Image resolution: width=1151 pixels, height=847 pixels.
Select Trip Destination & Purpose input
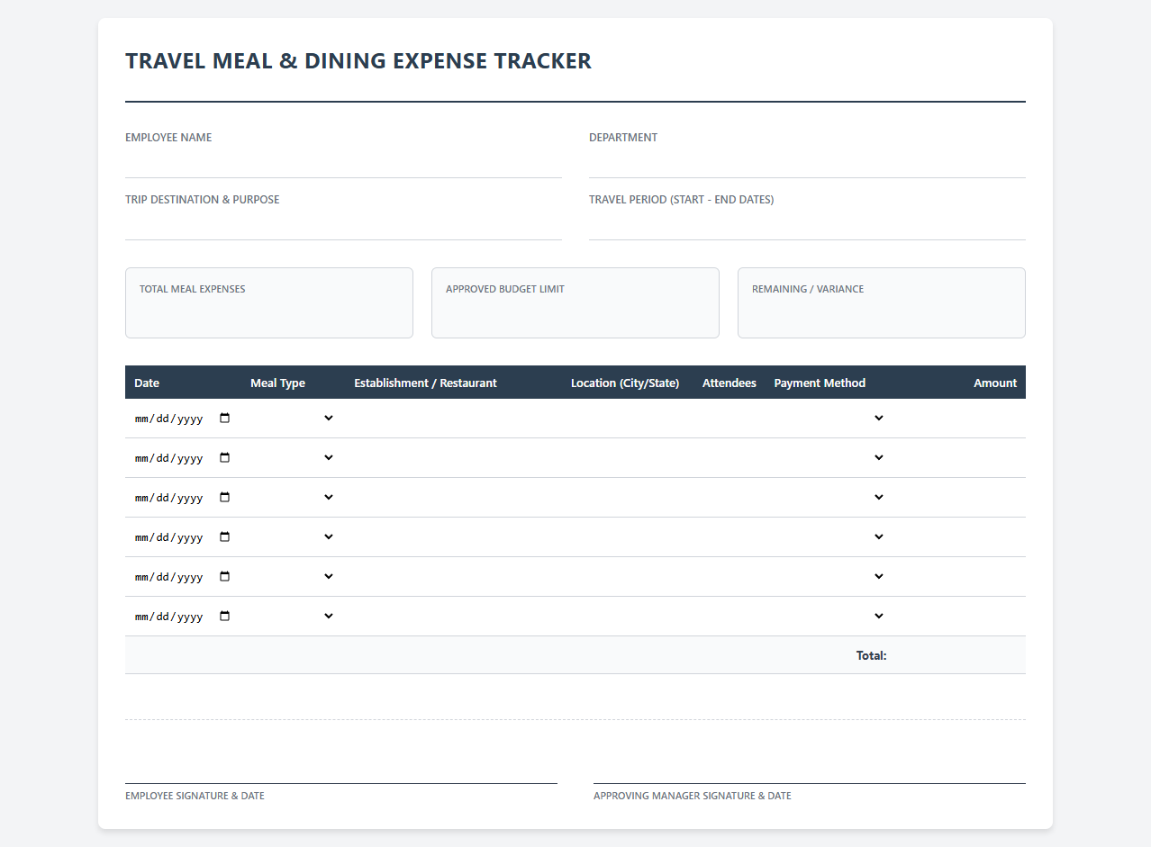tap(343, 225)
